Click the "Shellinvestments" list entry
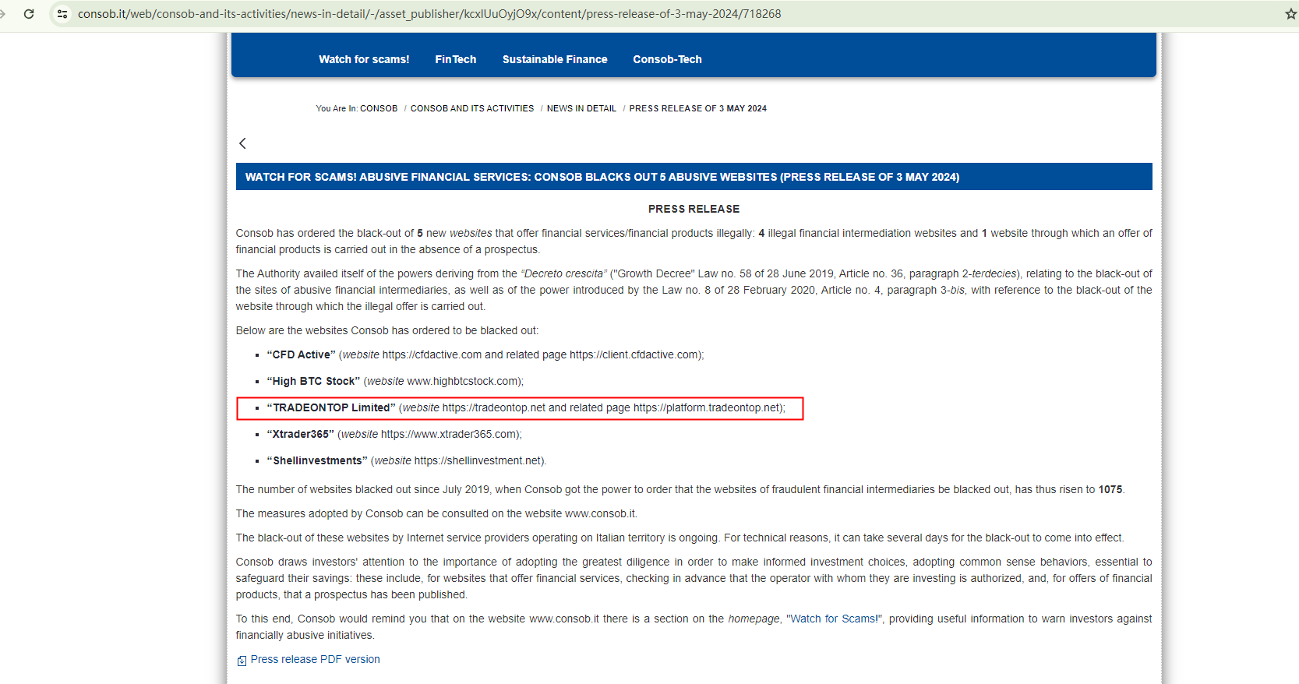This screenshot has height=684, width=1299. point(407,460)
